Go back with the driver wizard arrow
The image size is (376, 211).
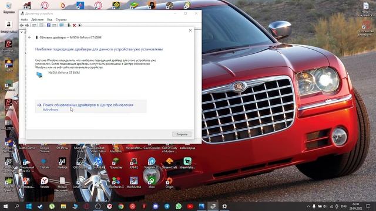(x=30, y=38)
